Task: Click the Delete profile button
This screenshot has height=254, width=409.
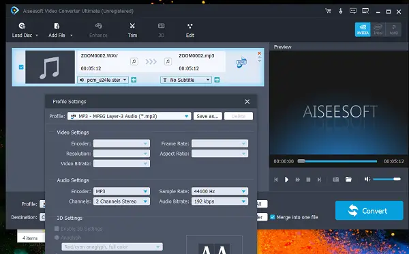Action: (239, 116)
